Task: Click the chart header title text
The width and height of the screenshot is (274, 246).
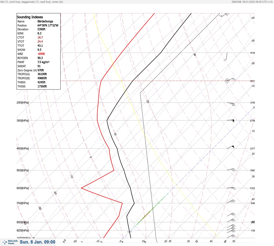Action: click(x=32, y=2)
